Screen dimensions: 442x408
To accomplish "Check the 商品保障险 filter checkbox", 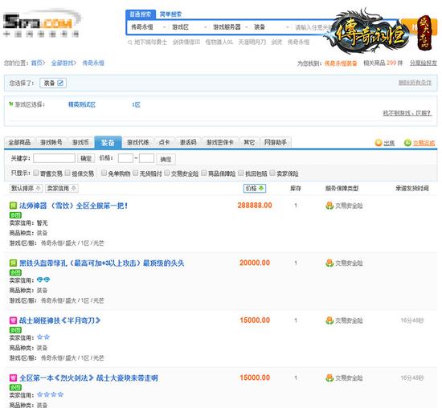I will [x=204, y=173].
